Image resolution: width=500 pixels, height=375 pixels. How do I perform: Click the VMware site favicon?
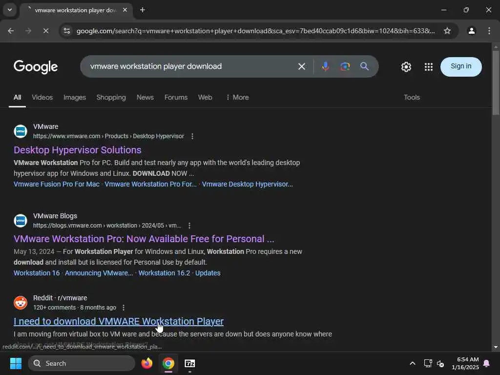point(21,131)
